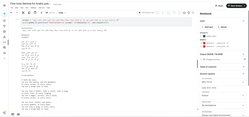
Task: Collapse the Output section chevron
Action: 243,54
